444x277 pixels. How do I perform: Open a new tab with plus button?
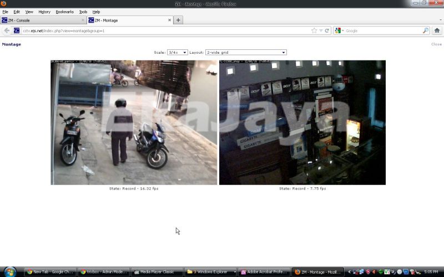(178, 20)
